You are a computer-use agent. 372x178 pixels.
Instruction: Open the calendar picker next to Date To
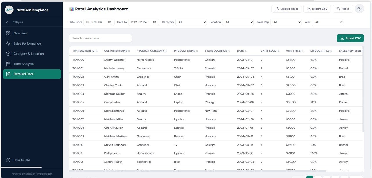pyautogui.click(x=154, y=22)
